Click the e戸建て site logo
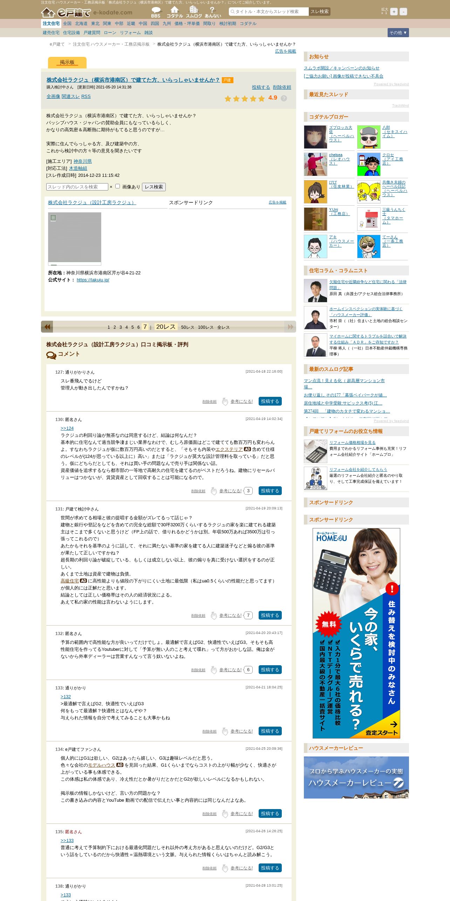This screenshot has height=901, width=450. (x=87, y=13)
